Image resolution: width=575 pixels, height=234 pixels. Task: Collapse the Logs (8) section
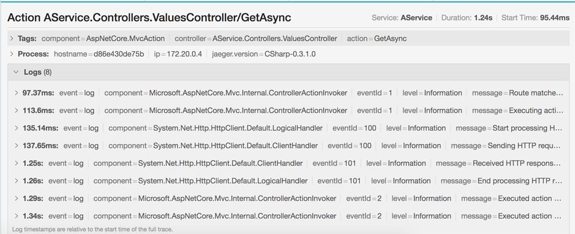(x=16, y=72)
